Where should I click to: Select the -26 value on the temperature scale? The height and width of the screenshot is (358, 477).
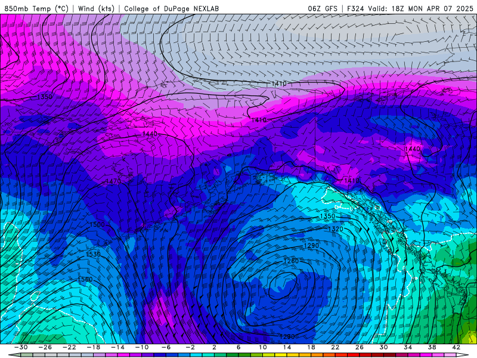coord(45,347)
